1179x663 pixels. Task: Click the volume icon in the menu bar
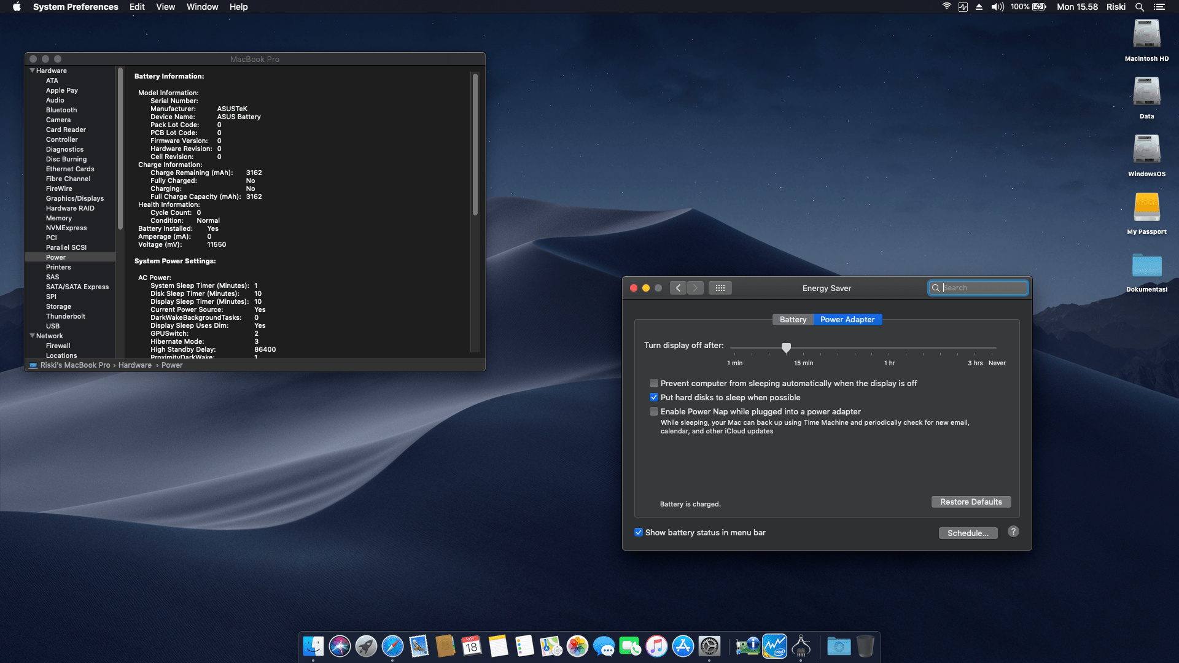(996, 7)
